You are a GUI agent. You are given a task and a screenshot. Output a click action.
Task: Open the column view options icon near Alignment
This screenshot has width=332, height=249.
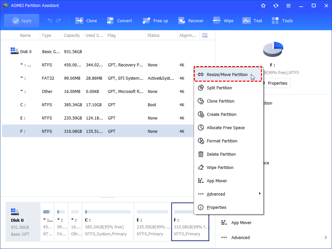(x=205, y=35)
